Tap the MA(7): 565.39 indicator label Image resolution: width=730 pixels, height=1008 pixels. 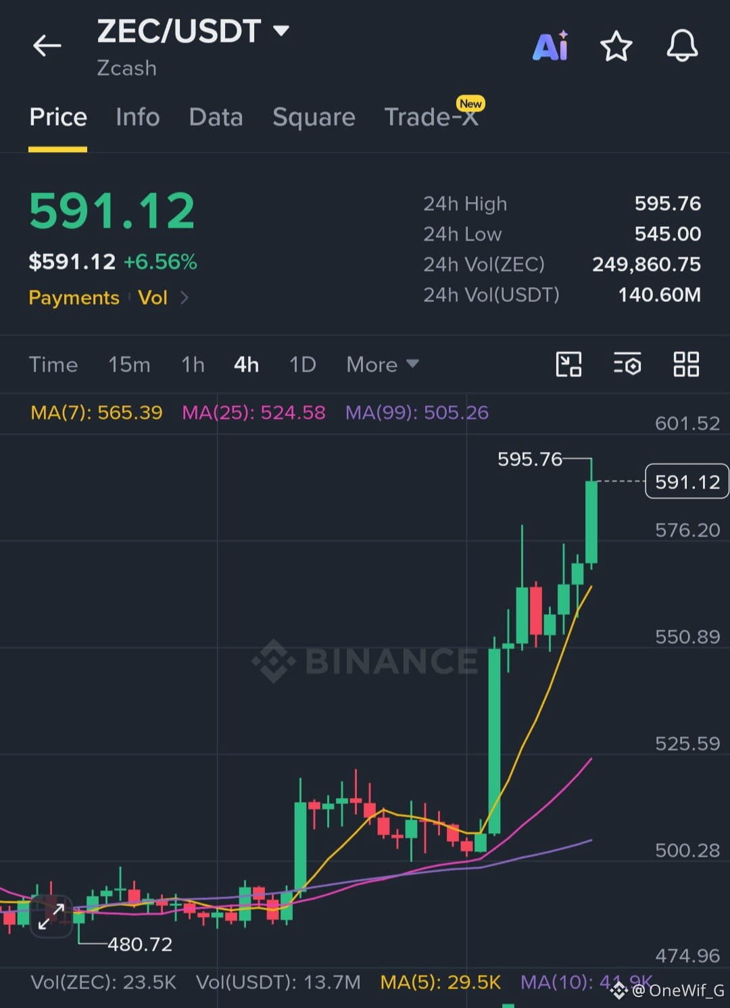[97, 413]
